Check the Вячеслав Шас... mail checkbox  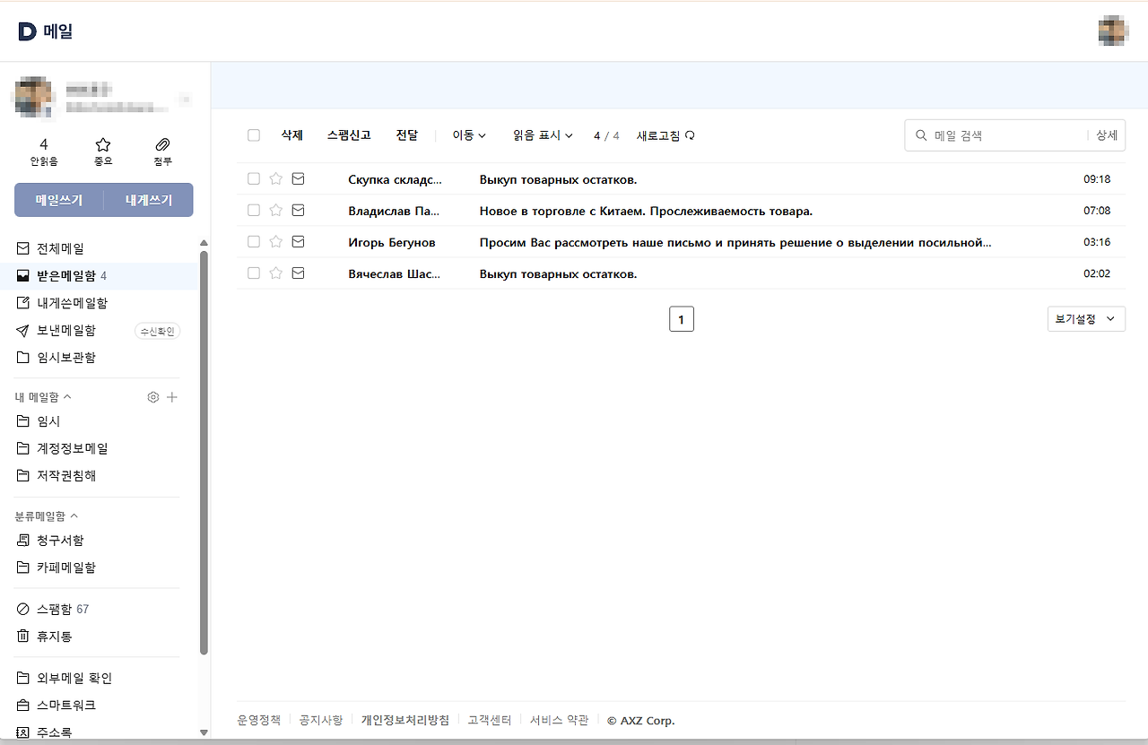point(254,273)
